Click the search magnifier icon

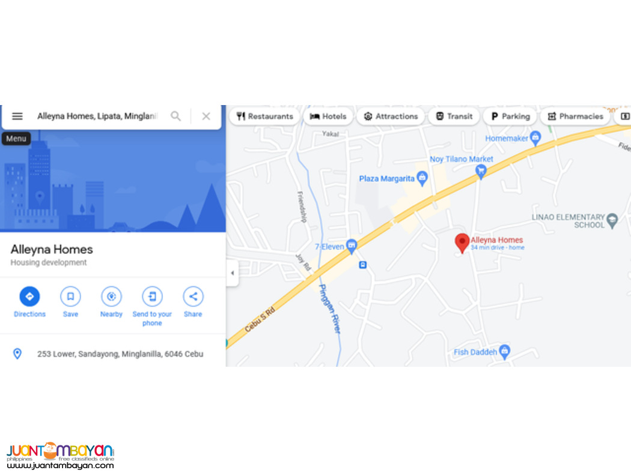click(x=175, y=116)
